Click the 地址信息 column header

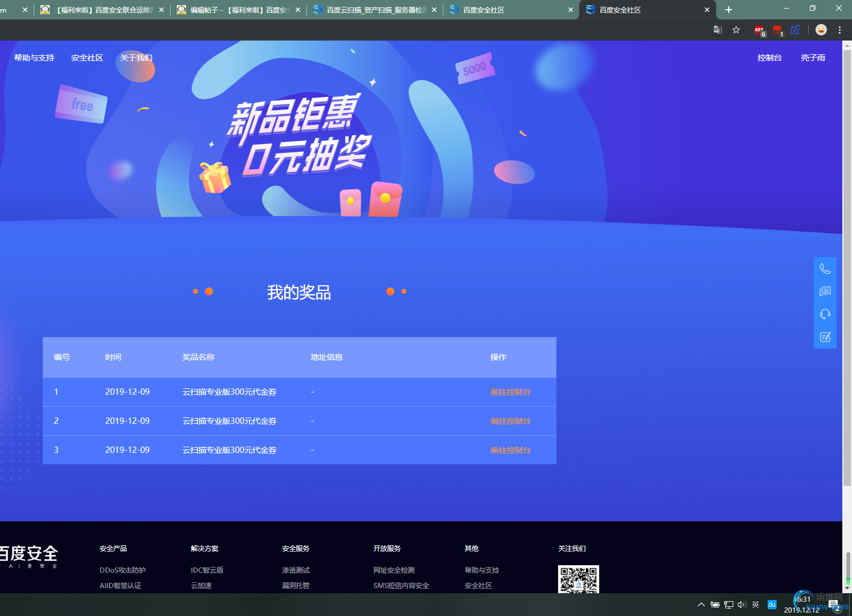(327, 357)
